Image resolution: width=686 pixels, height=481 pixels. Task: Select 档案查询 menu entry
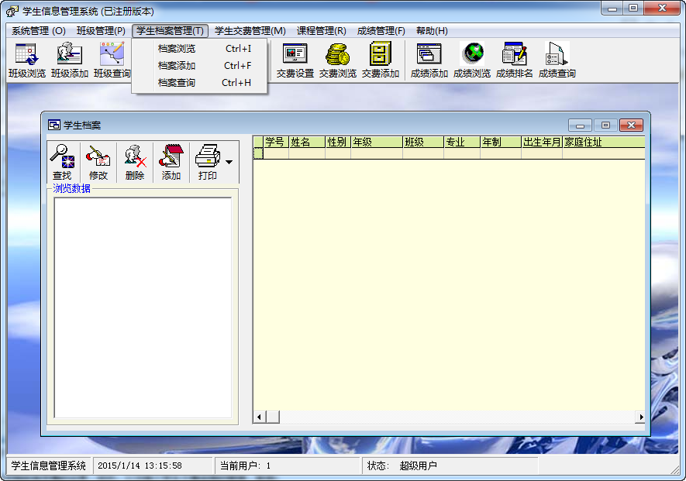[x=199, y=83]
